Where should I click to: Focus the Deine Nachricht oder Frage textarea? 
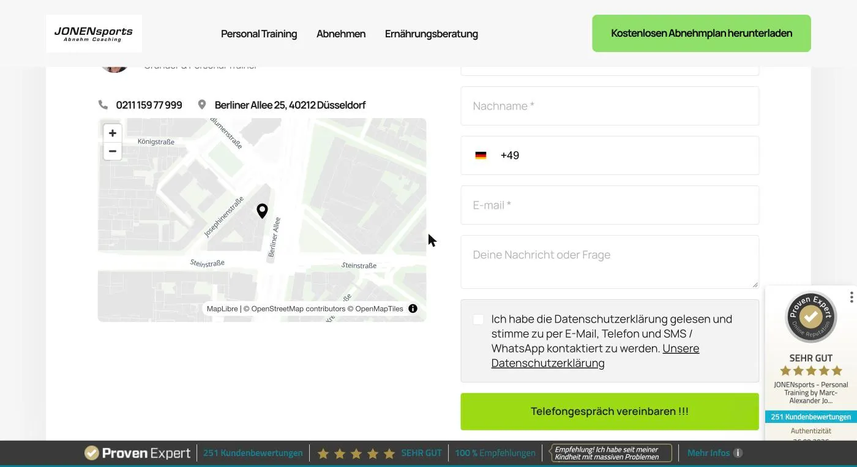(x=610, y=262)
